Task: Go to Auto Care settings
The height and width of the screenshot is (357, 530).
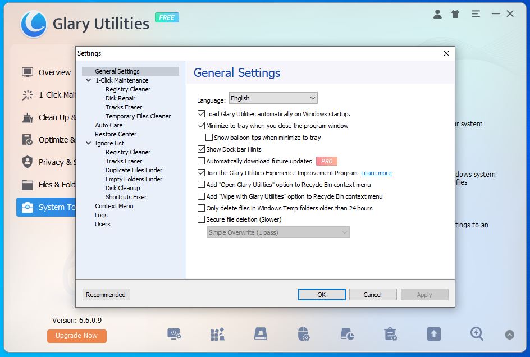Action: click(109, 125)
